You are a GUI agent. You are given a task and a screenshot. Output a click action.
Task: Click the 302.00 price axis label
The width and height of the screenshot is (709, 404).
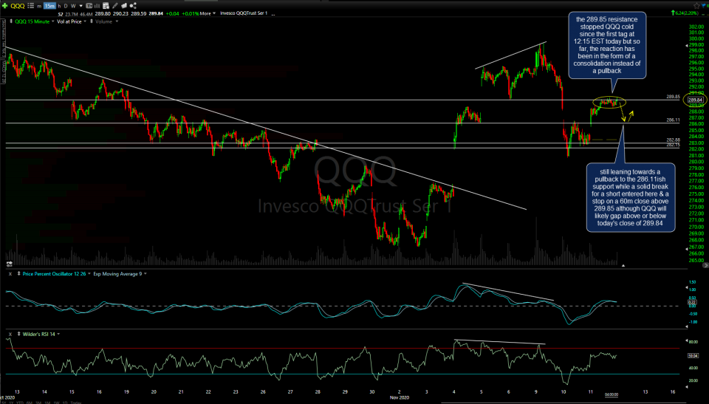pyautogui.click(x=696, y=27)
